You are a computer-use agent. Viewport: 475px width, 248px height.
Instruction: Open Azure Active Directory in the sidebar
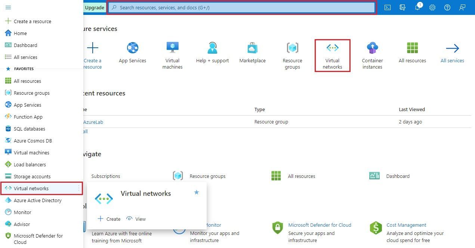[38, 200]
